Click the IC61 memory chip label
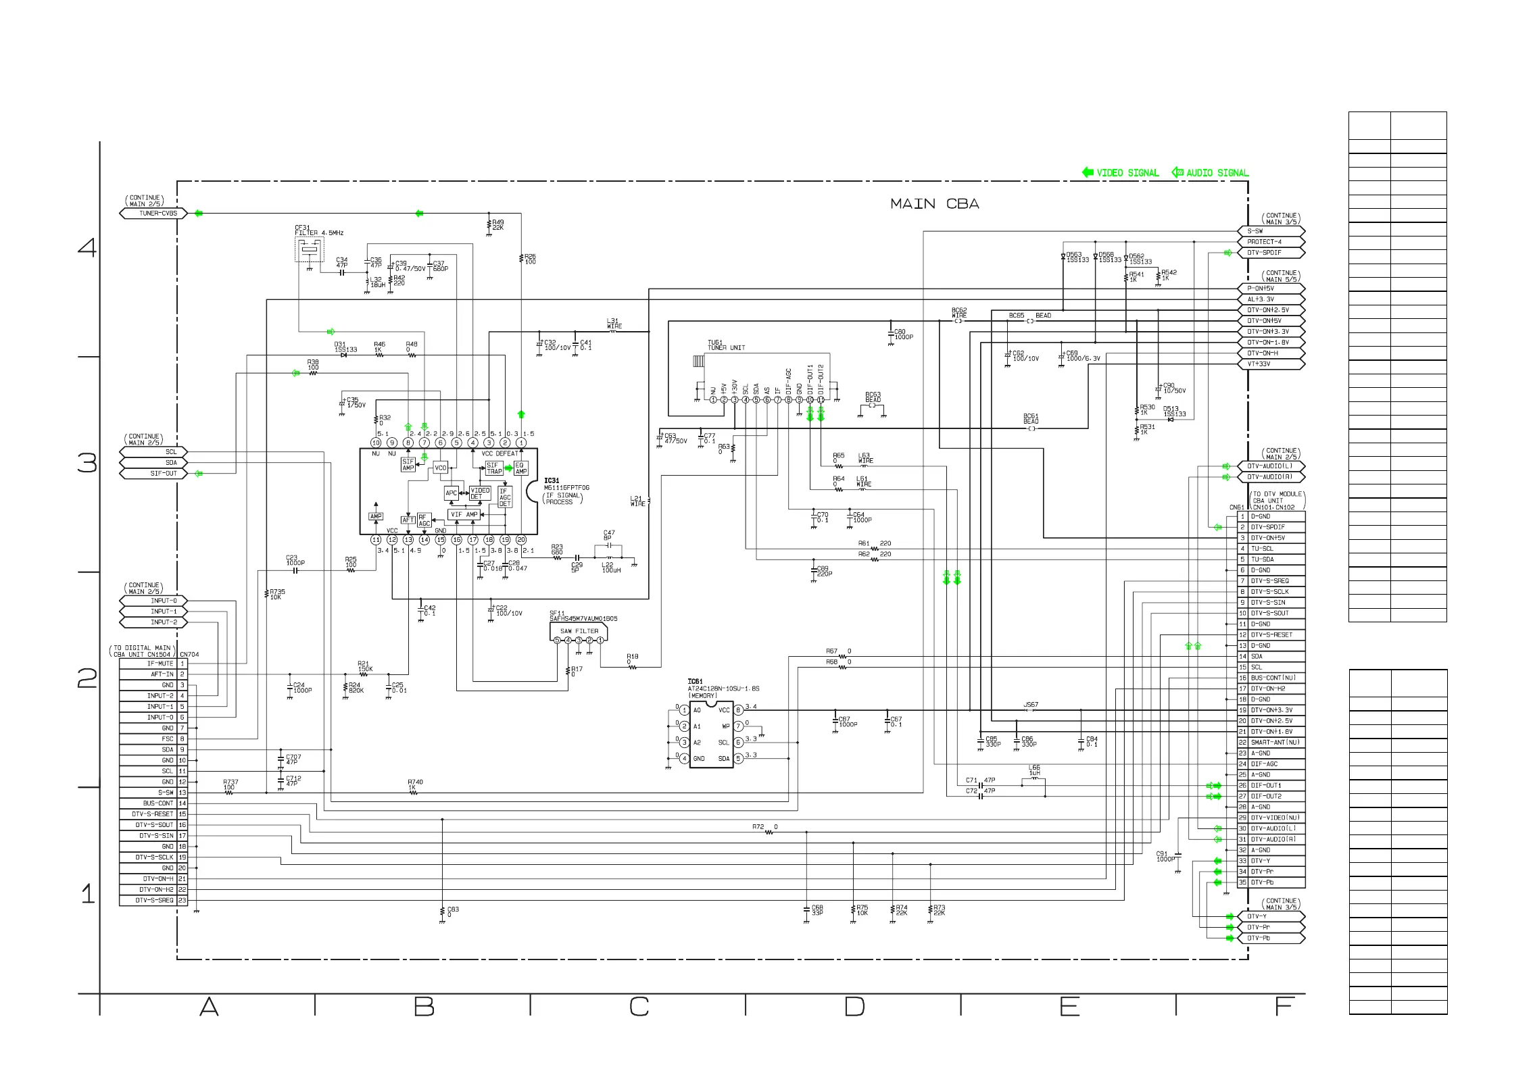Image resolution: width=1533 pixels, height=1073 pixels. coord(695,682)
